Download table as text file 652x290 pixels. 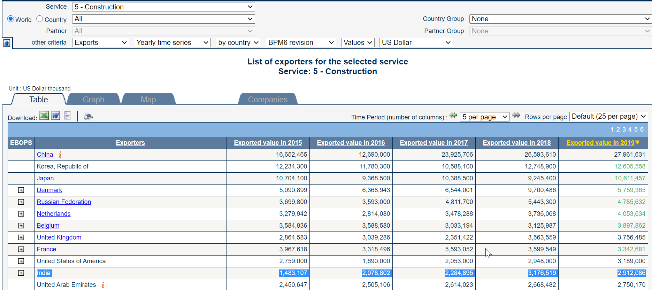coord(68,116)
